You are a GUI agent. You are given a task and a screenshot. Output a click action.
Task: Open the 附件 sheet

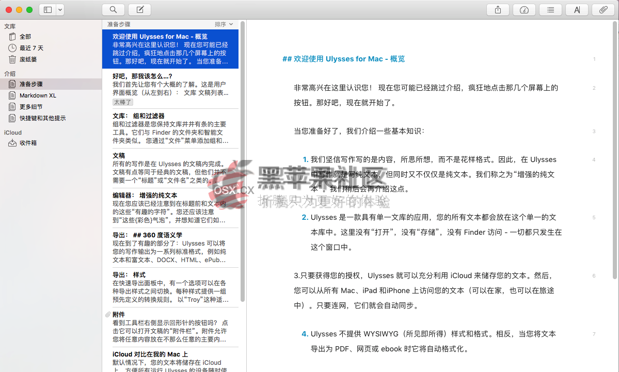click(170, 328)
